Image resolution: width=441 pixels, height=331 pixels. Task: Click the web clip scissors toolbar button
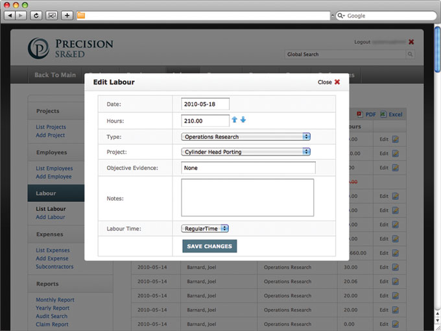[x=51, y=16]
